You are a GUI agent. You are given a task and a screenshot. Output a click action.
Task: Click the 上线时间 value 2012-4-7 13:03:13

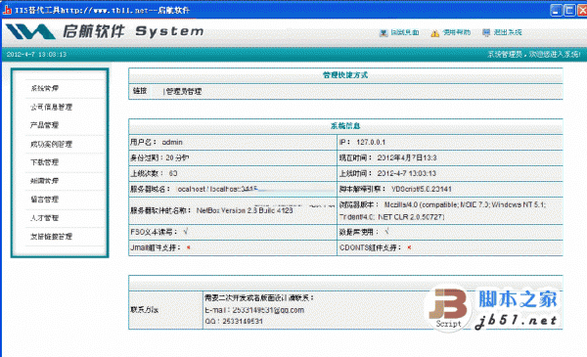[x=407, y=174]
